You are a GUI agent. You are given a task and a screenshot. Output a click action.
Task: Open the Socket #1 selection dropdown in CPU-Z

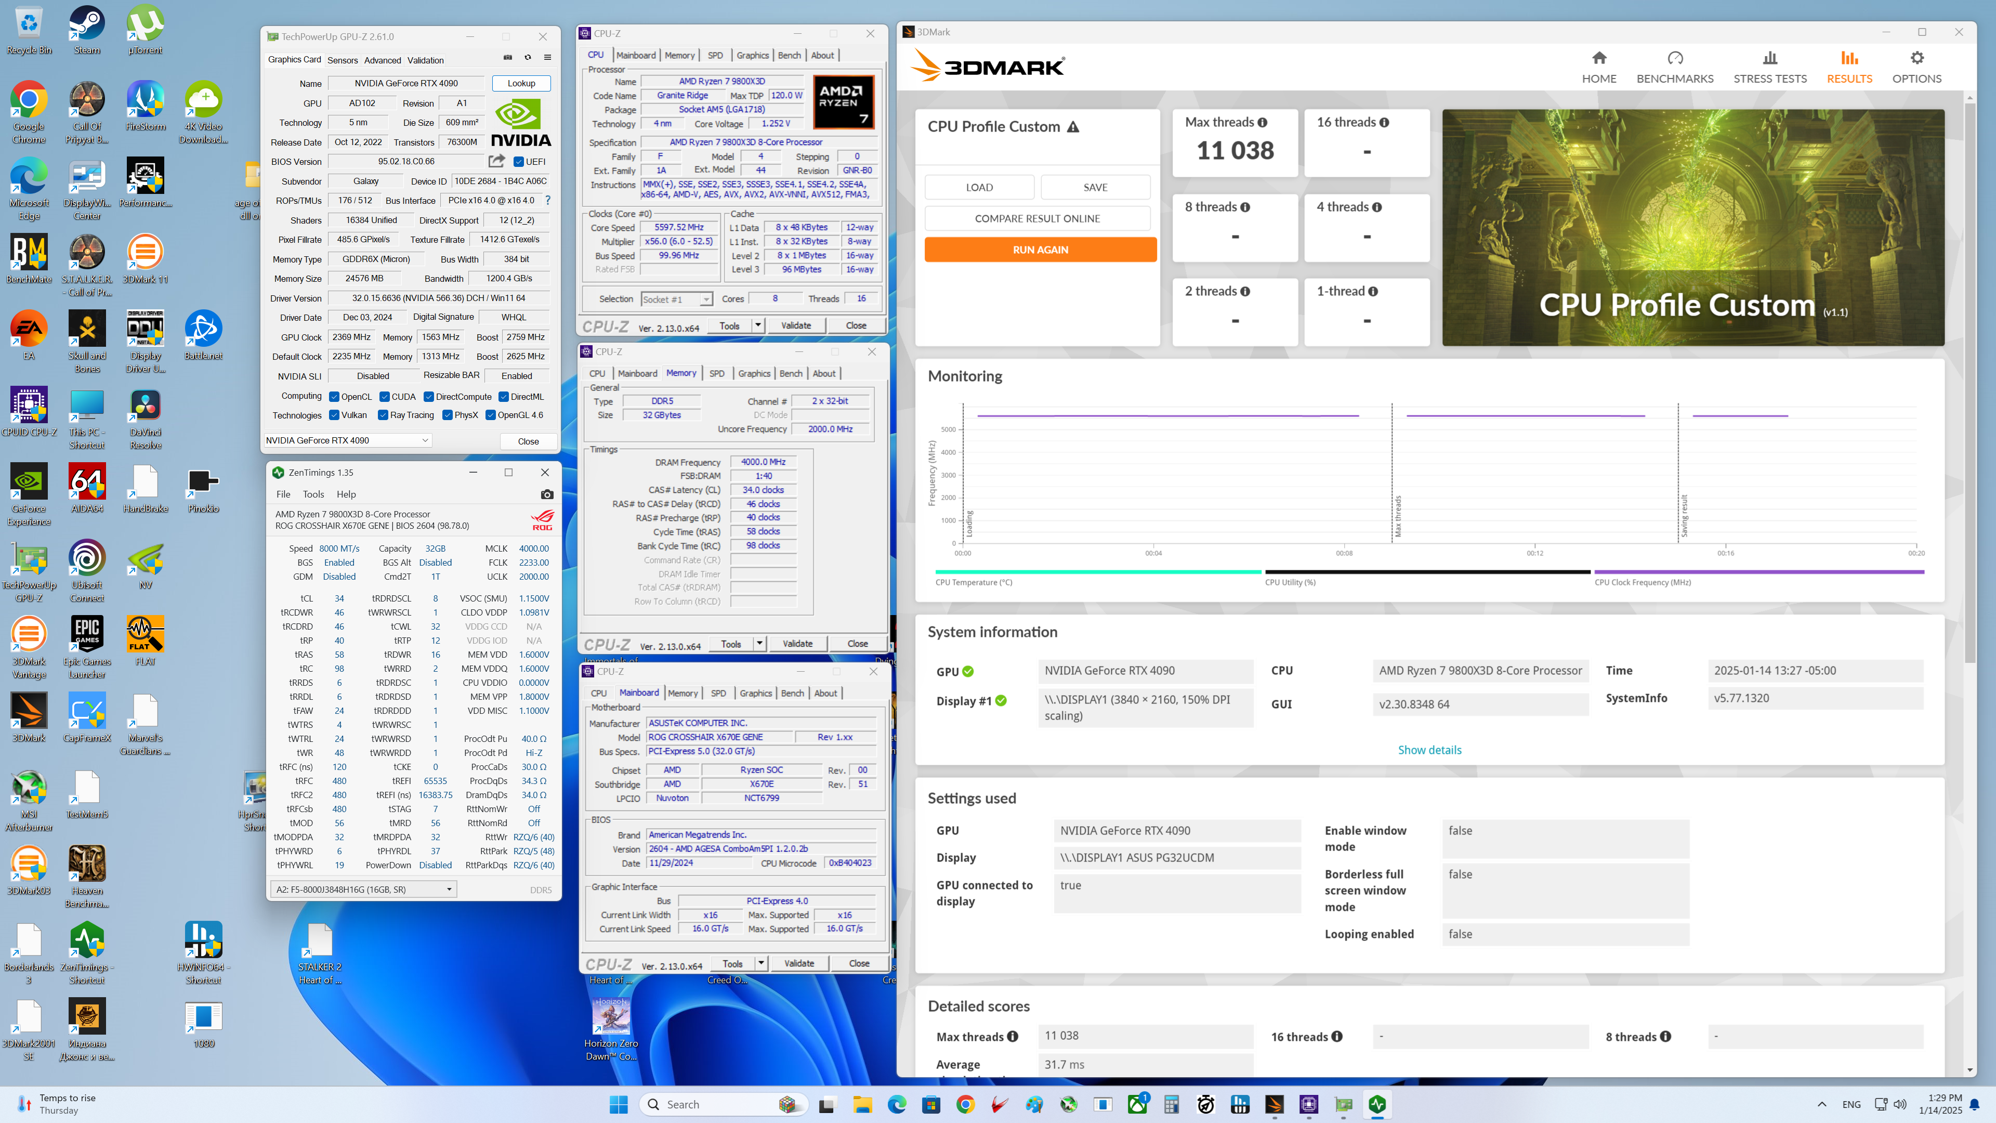[676, 299]
